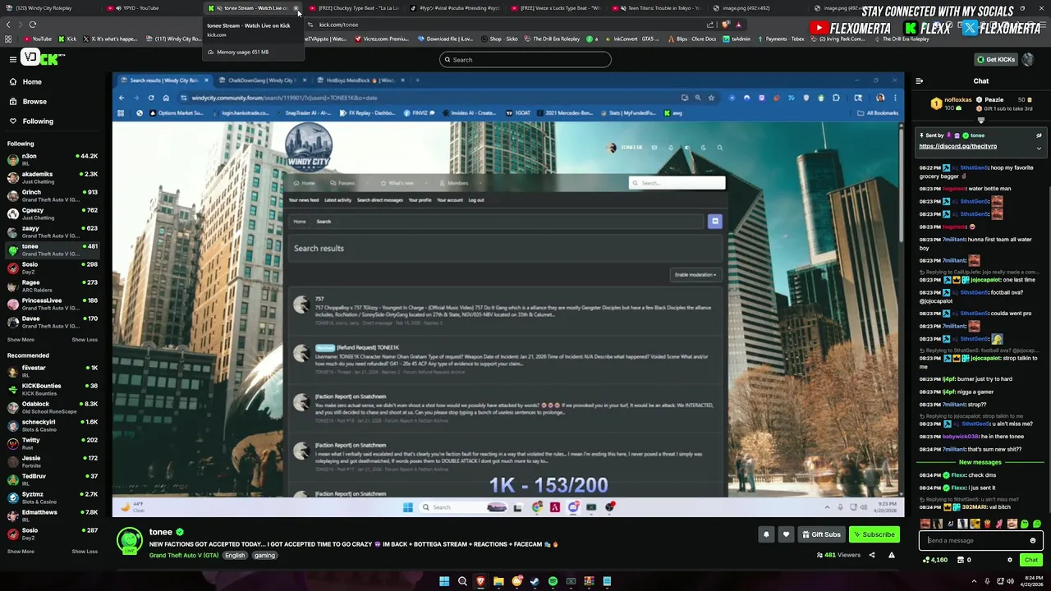
Task: Open Windows search on host taskbar
Action: 462,581
